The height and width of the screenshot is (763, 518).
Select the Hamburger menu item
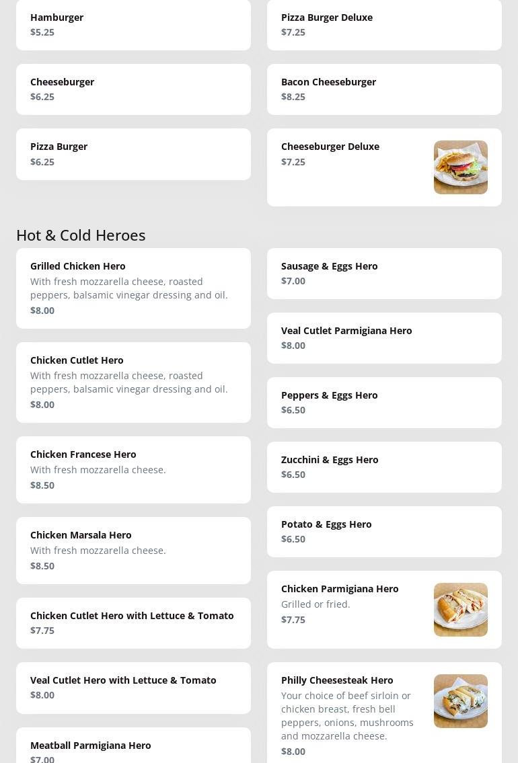pos(133,24)
